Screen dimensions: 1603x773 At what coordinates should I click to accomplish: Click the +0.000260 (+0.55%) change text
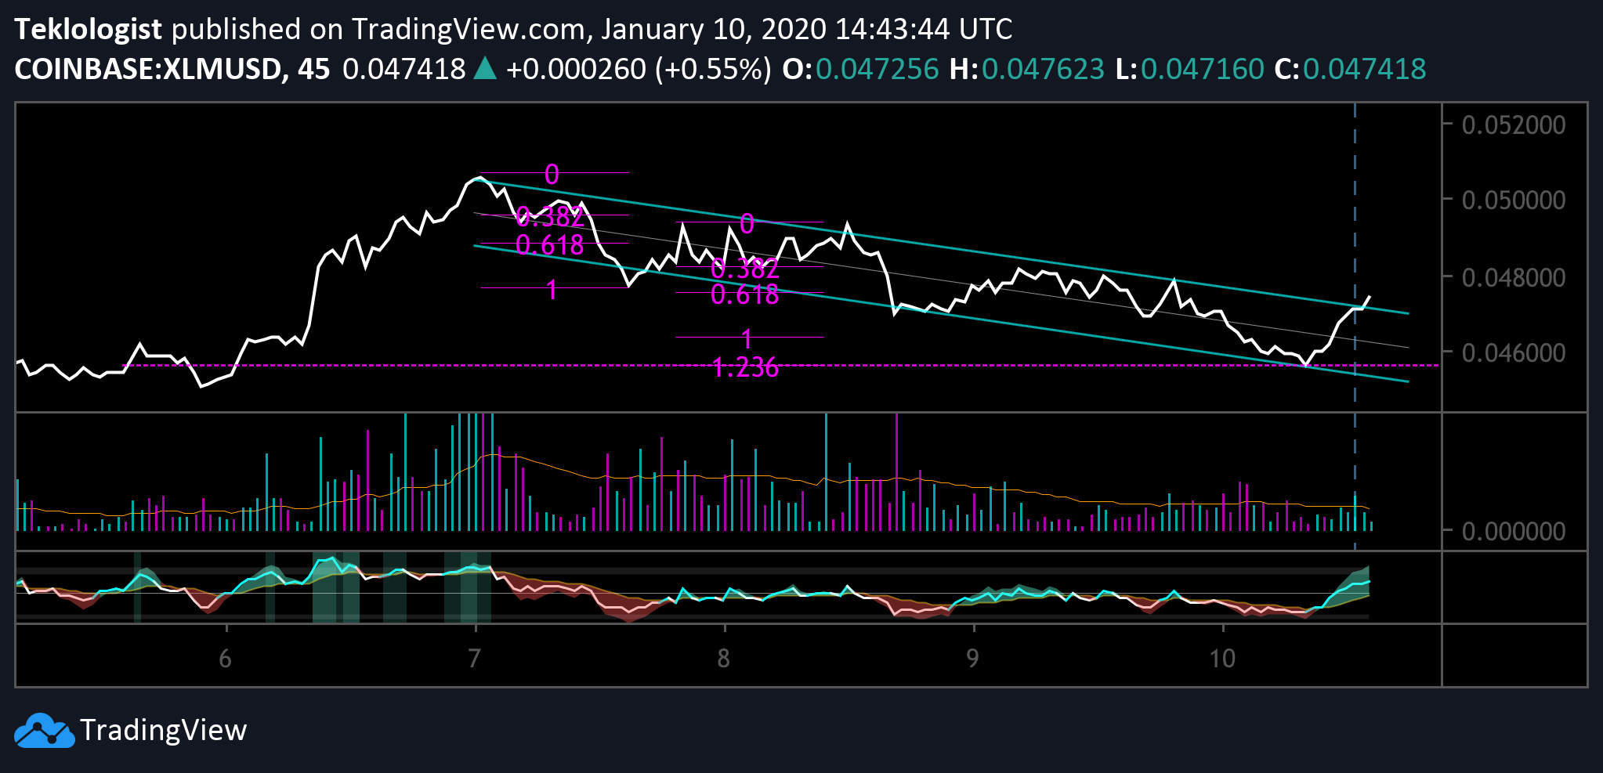point(639,69)
